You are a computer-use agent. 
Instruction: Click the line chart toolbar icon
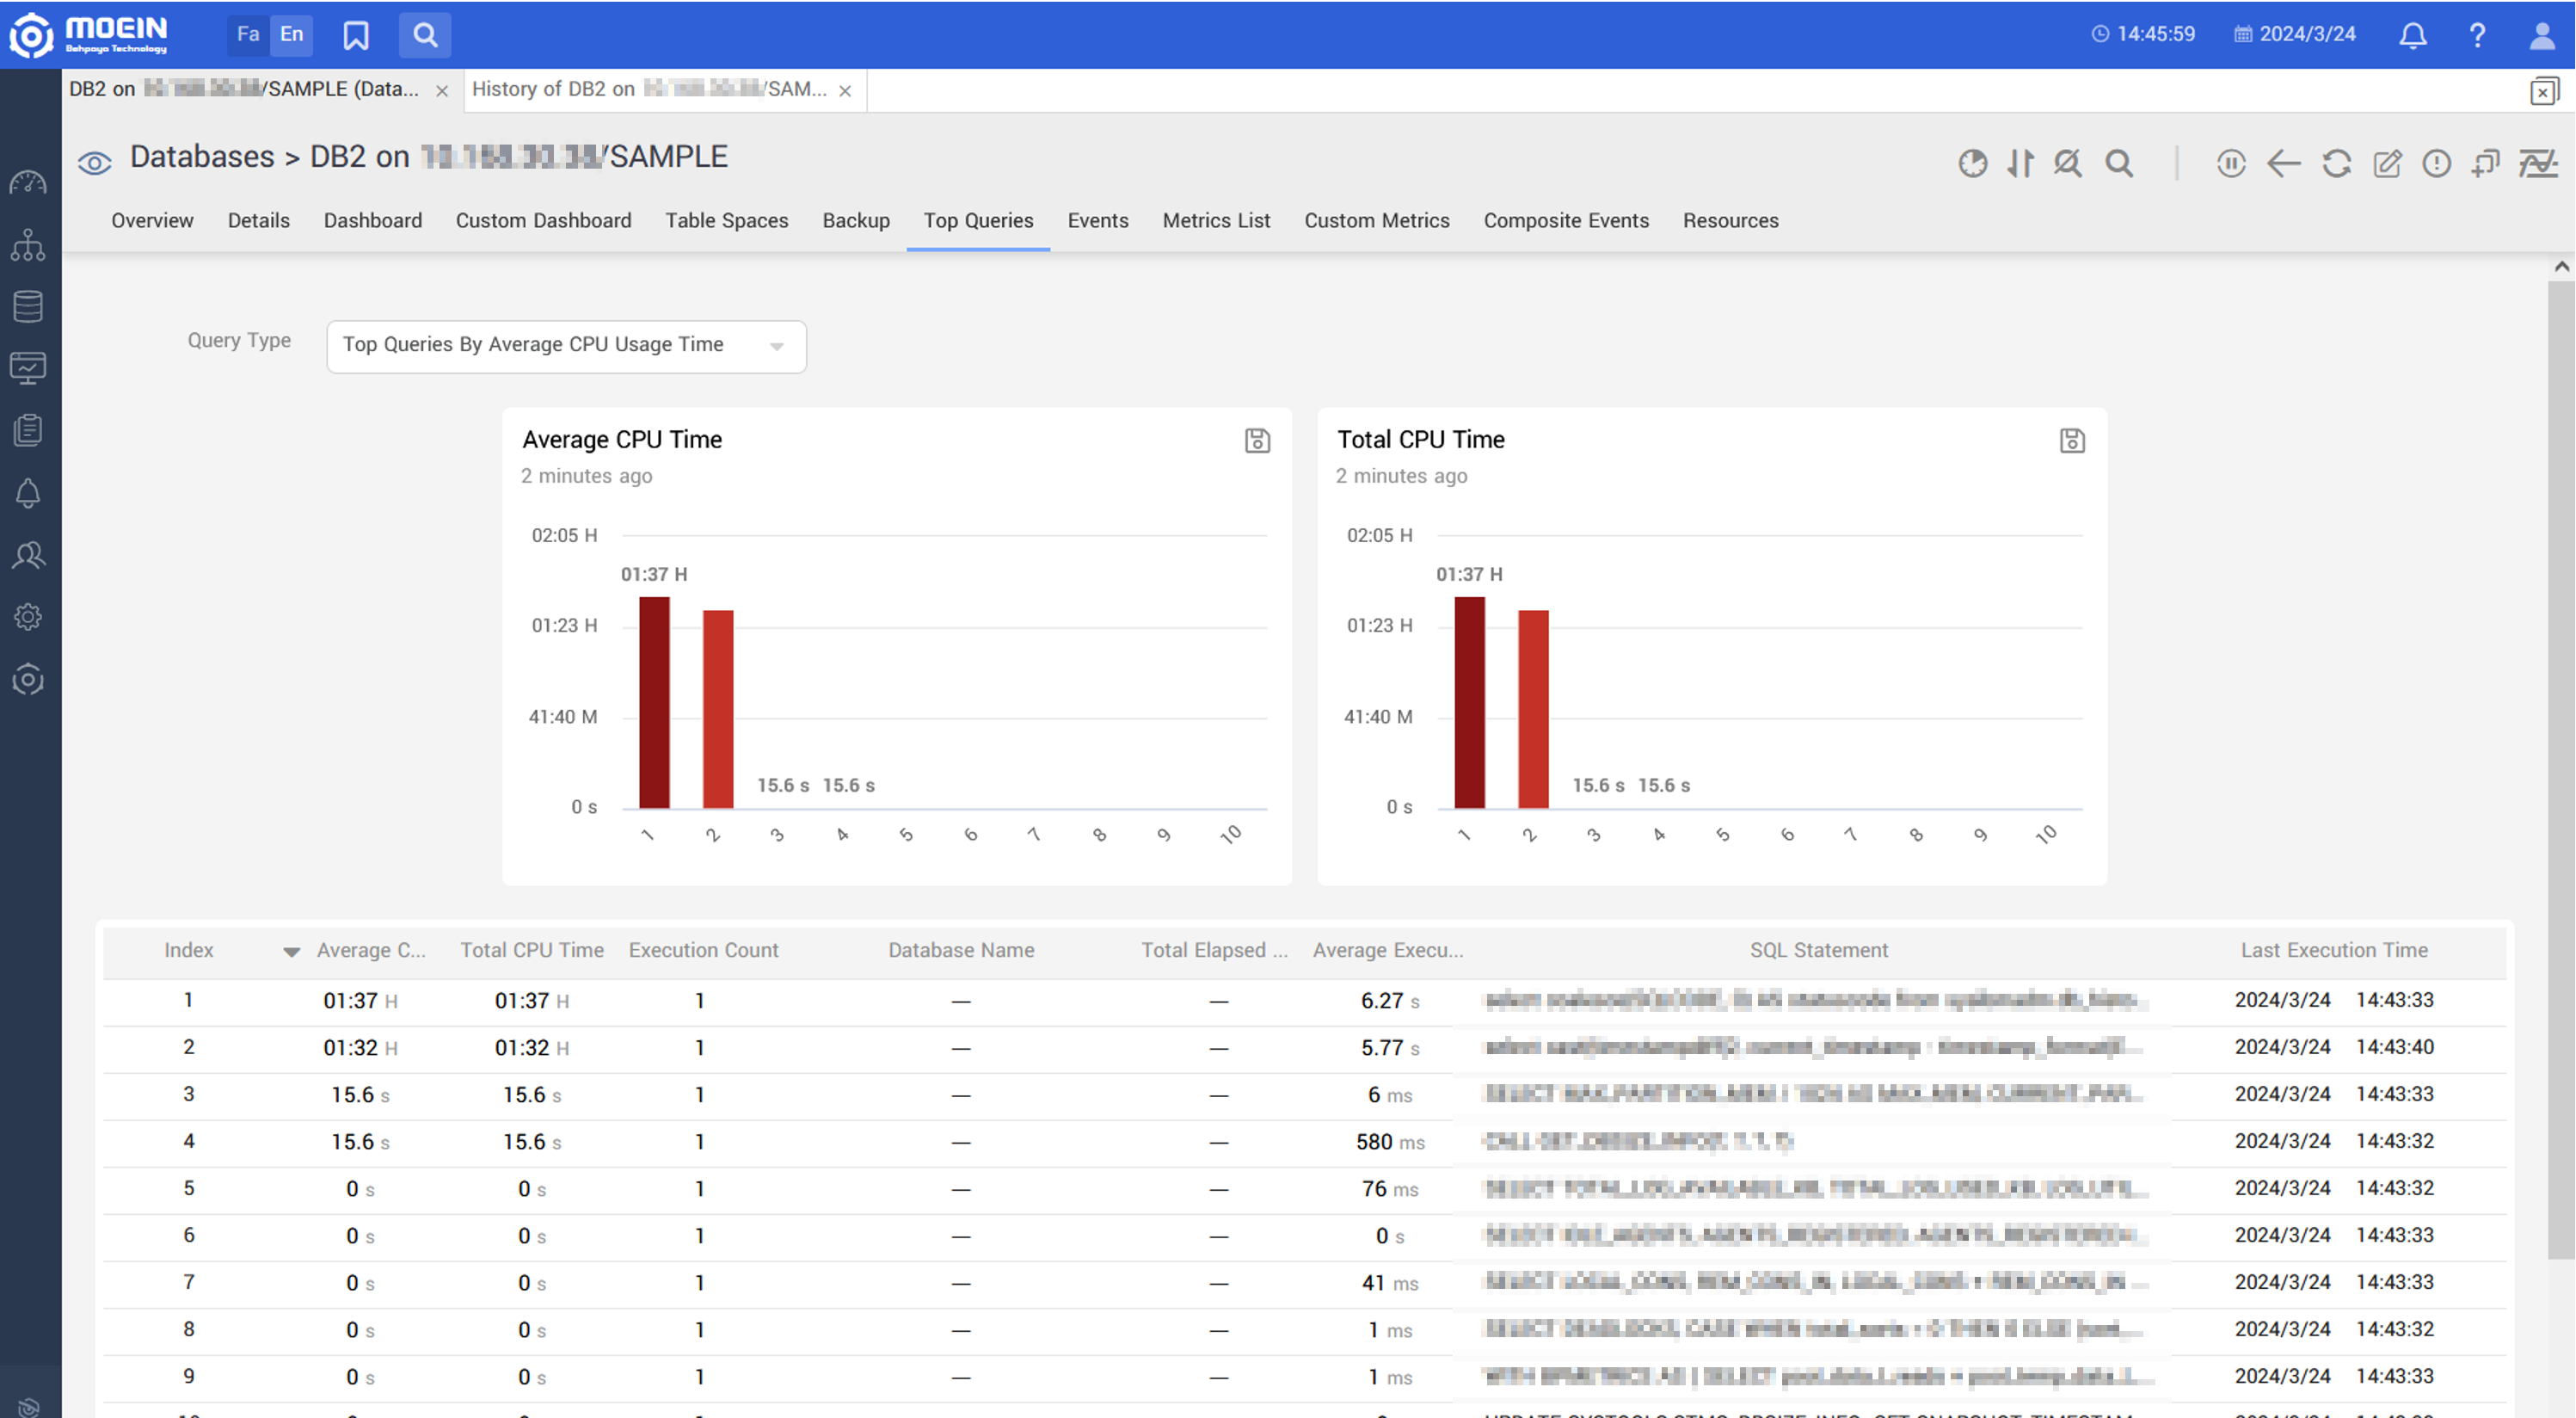[x=2539, y=163]
